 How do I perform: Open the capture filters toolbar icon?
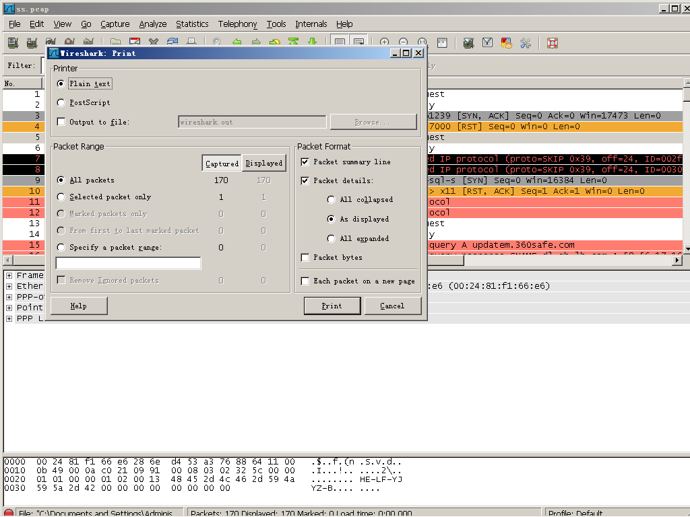pyautogui.click(x=469, y=42)
